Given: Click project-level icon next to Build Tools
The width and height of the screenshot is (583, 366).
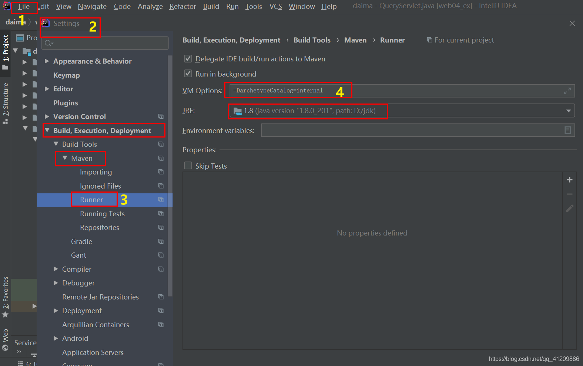Looking at the screenshot, I should tap(161, 144).
